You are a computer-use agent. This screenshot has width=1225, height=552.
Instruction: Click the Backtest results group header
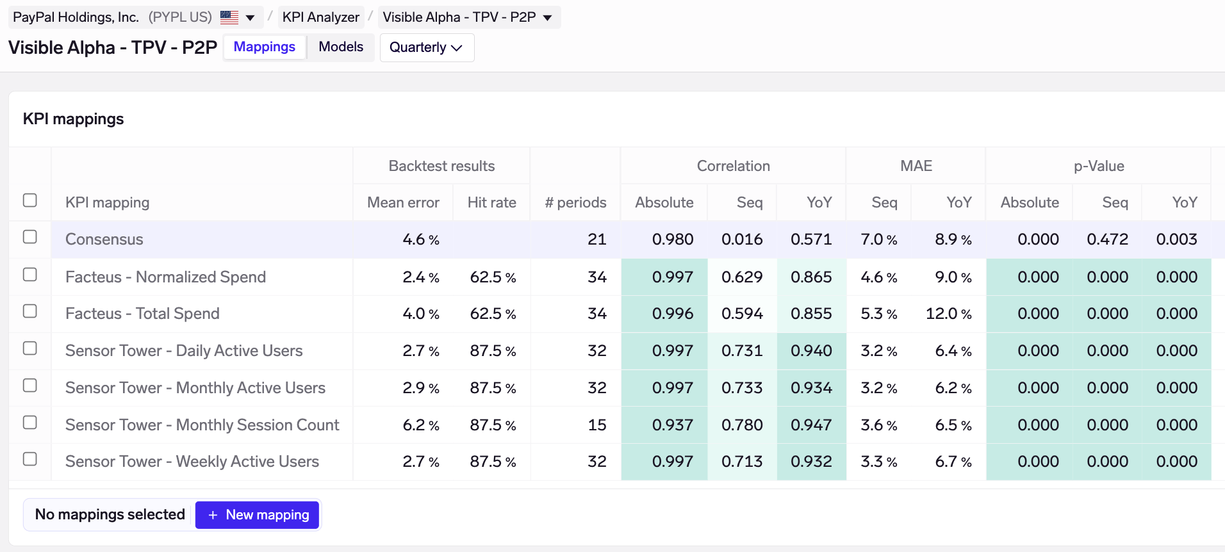click(441, 166)
